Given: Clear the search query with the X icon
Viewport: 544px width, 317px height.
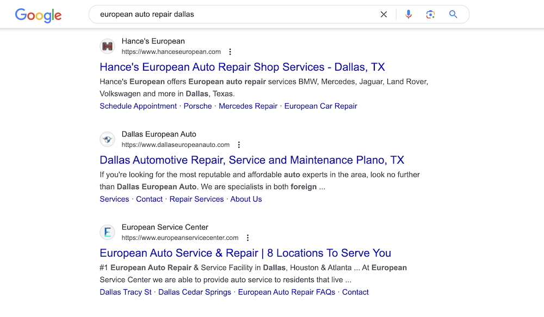Looking at the screenshot, I should tap(384, 14).
